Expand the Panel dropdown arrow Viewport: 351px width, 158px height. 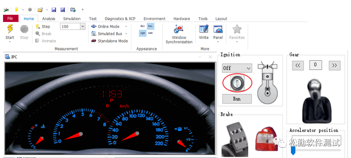[218, 42]
